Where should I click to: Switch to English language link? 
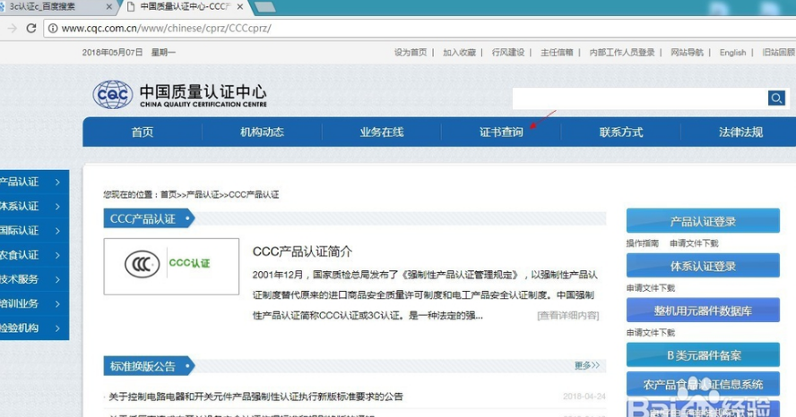(732, 53)
